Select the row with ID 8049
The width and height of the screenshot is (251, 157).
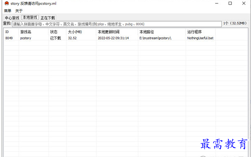(x=125, y=38)
